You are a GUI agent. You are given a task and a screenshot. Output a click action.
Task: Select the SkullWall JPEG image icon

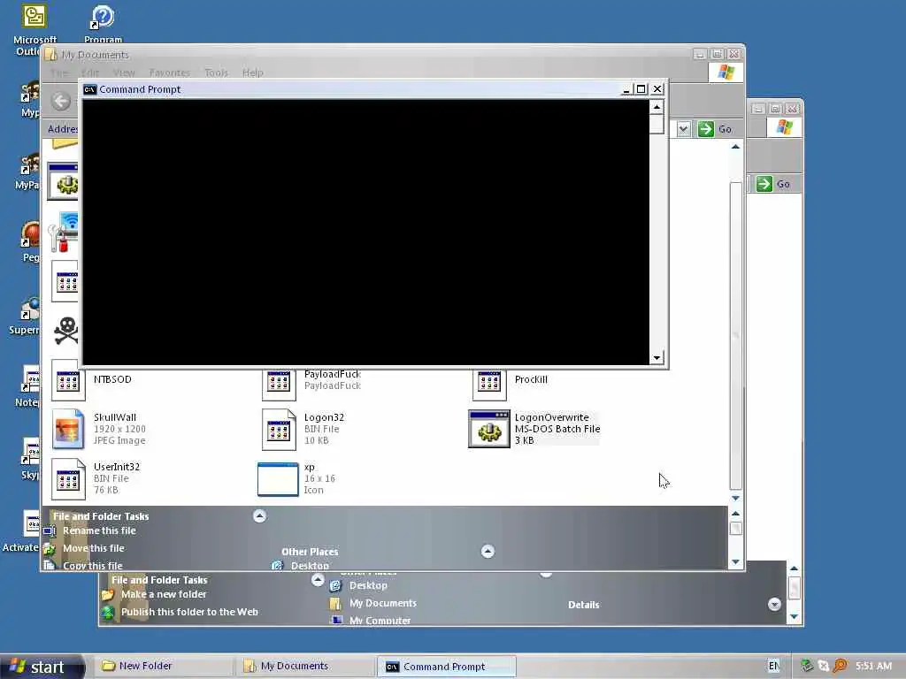67,429
